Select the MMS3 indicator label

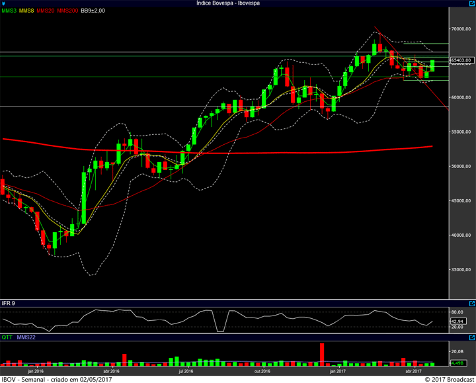(x=9, y=11)
